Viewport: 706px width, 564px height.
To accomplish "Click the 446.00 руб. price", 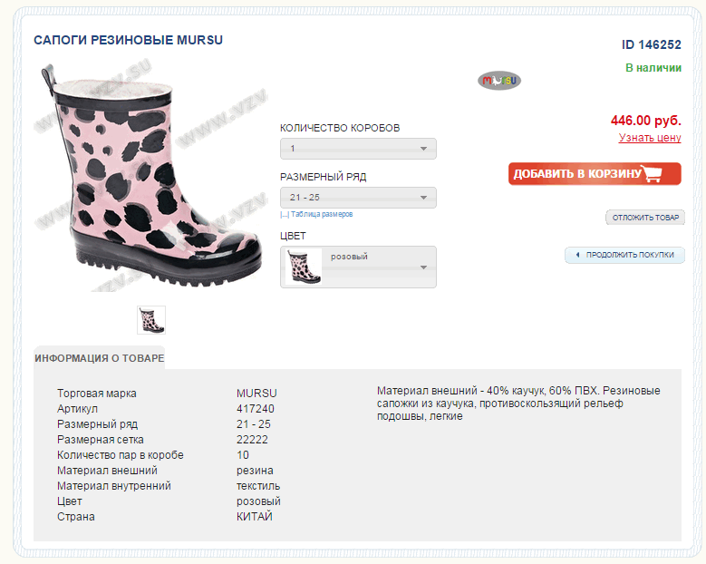I will [x=645, y=120].
